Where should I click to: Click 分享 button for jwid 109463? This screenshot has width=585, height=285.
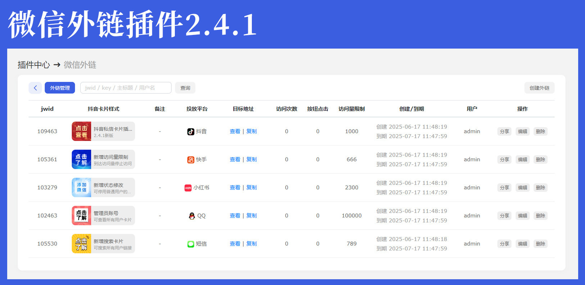[x=504, y=131]
